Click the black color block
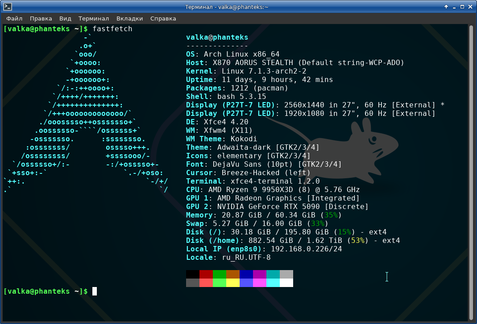Viewport: 477px width, 324px height. 193,274
